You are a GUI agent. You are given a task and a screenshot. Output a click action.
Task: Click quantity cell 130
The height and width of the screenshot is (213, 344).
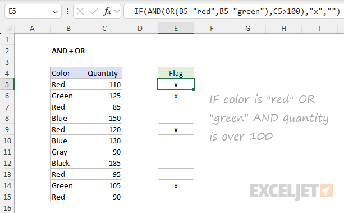click(104, 141)
